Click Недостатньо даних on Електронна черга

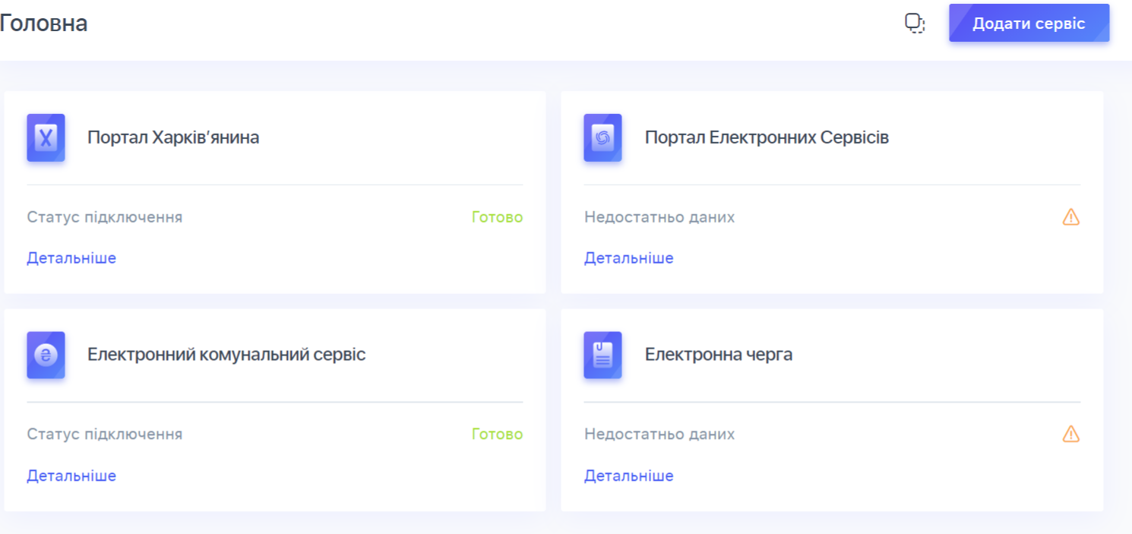tap(659, 434)
